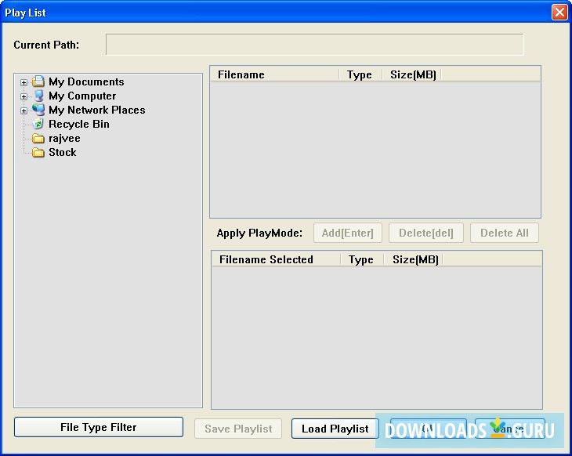
Task: Click the Delete All button
Action: tap(505, 233)
